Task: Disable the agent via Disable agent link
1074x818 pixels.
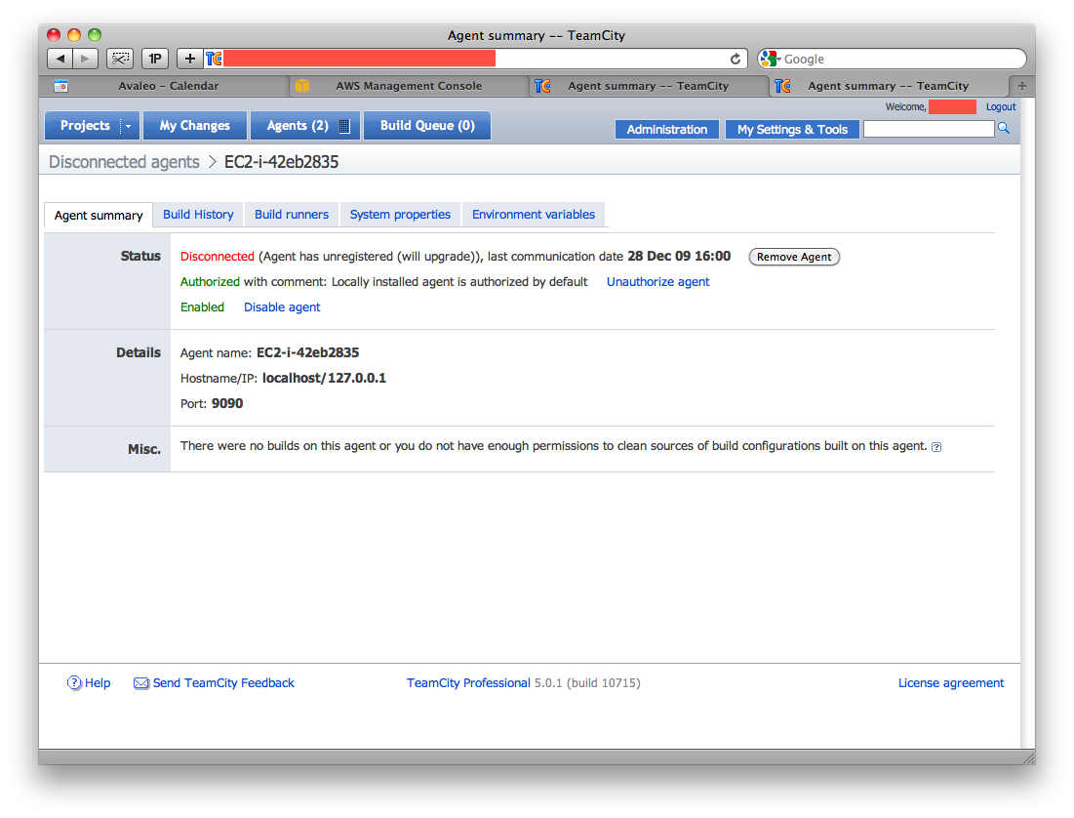Action: [x=281, y=307]
